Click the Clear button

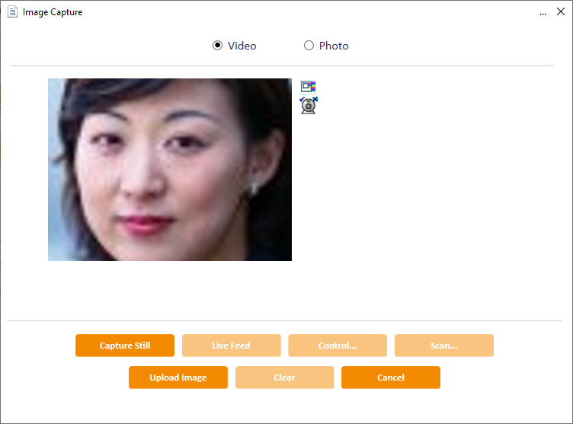tap(285, 378)
